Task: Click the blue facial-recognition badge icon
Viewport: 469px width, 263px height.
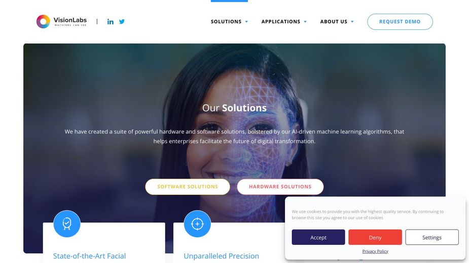Action: click(67, 224)
